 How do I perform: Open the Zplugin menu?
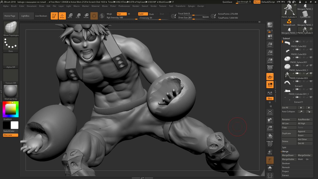click(x=191, y=6)
